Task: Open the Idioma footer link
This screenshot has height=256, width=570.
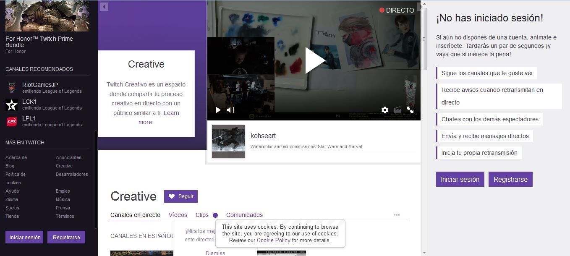Action: 12,199
